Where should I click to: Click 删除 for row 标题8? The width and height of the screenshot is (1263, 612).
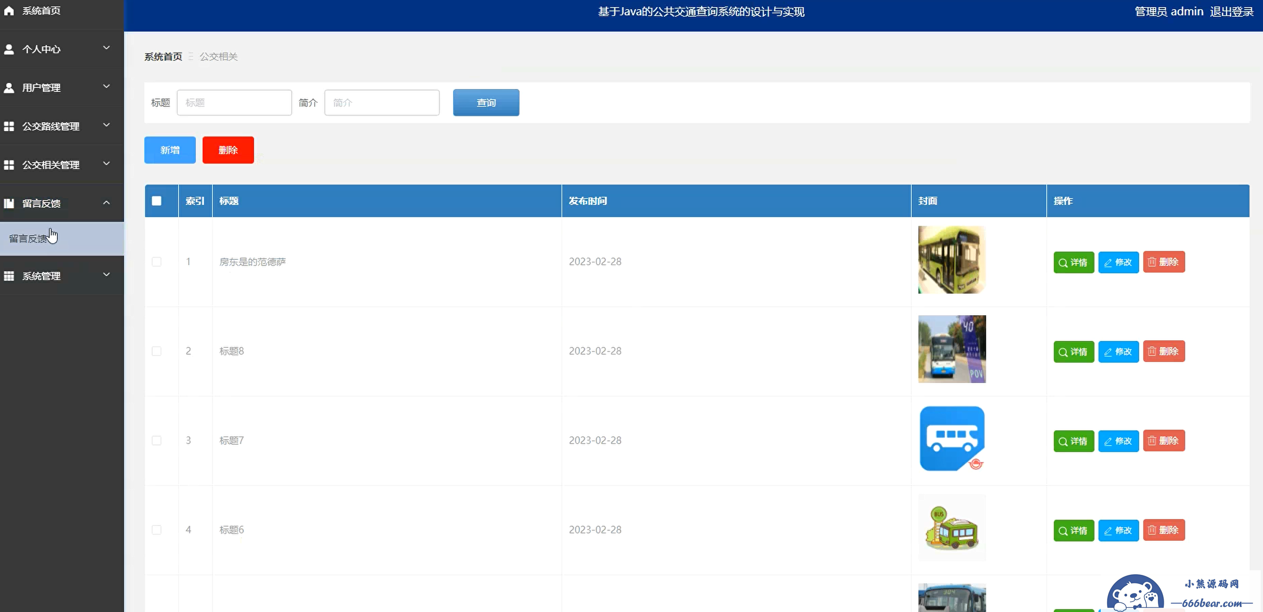(x=1164, y=351)
